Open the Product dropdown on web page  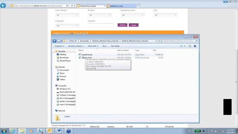click(100, 15)
